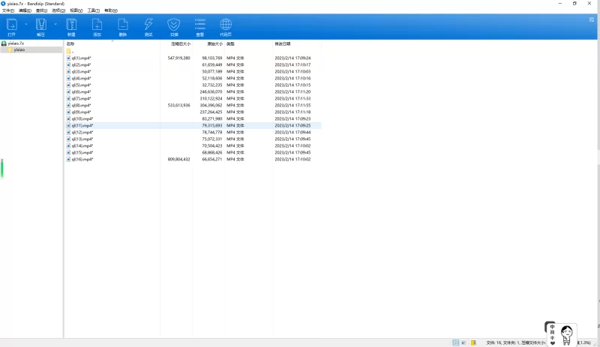This screenshot has height=347, width=600.
Task: Sort by the 修改日期 column header
Action: point(283,44)
